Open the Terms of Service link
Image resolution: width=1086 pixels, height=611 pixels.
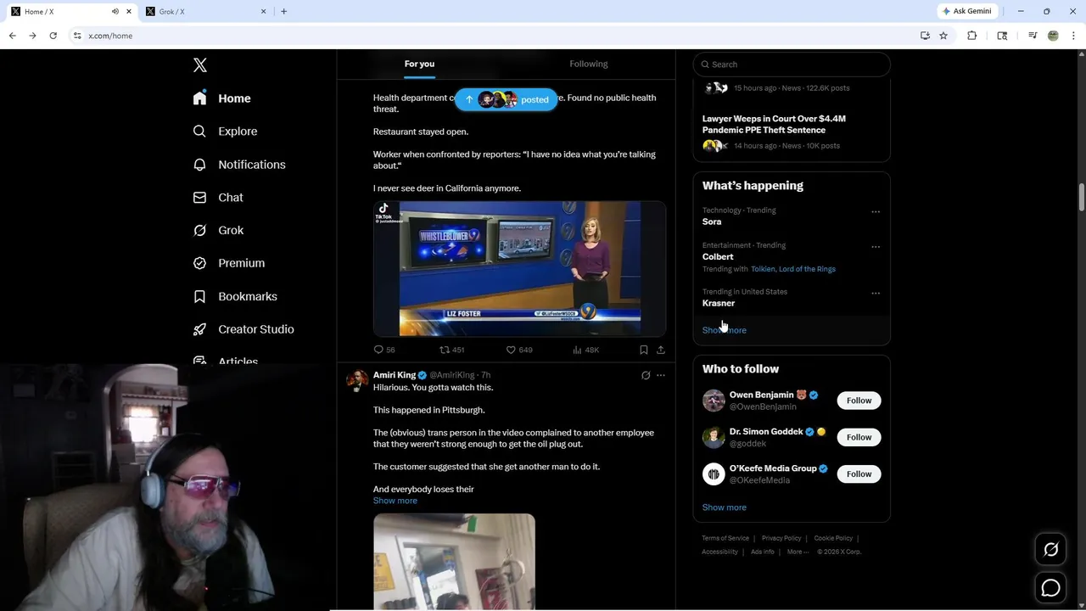pyautogui.click(x=725, y=538)
